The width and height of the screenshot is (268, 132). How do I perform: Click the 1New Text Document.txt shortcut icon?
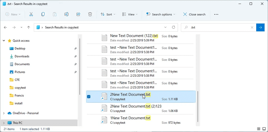pos(104,120)
